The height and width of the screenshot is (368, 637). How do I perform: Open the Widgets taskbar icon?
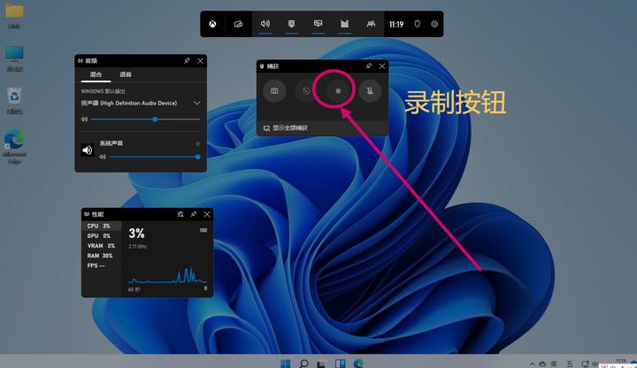coord(341,363)
